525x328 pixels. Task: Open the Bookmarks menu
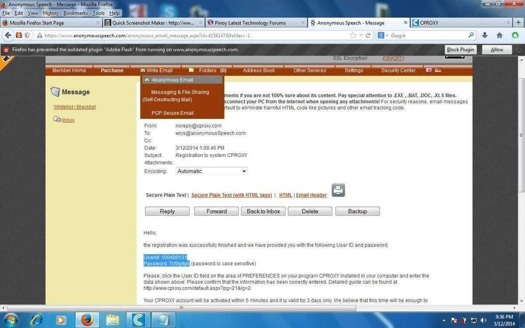[76, 13]
